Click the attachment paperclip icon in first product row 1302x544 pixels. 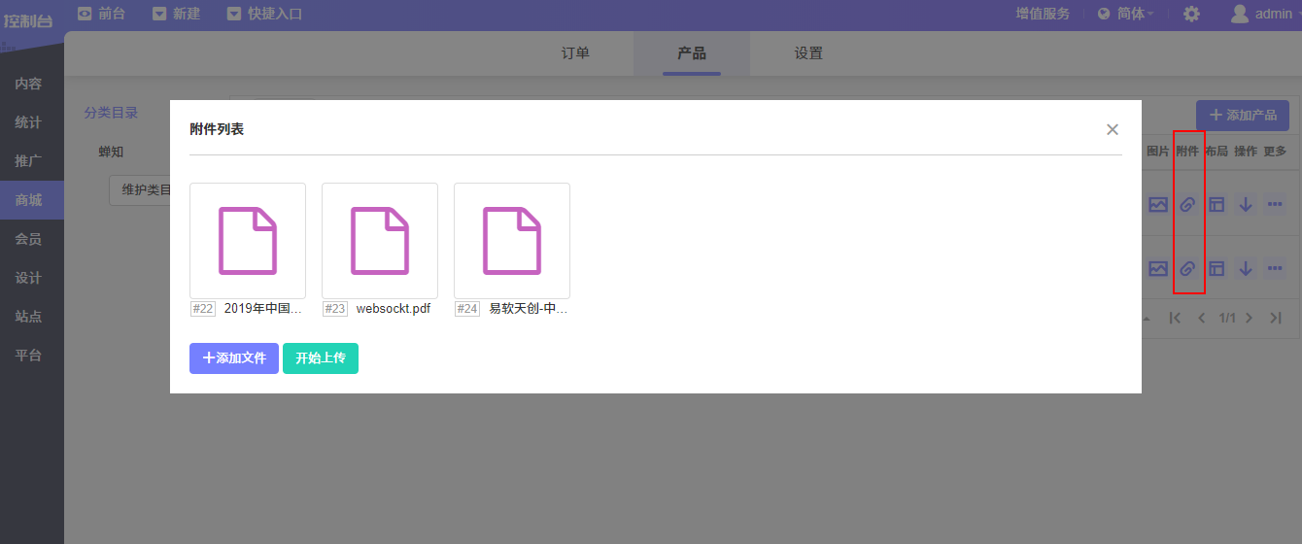pyautogui.click(x=1186, y=205)
